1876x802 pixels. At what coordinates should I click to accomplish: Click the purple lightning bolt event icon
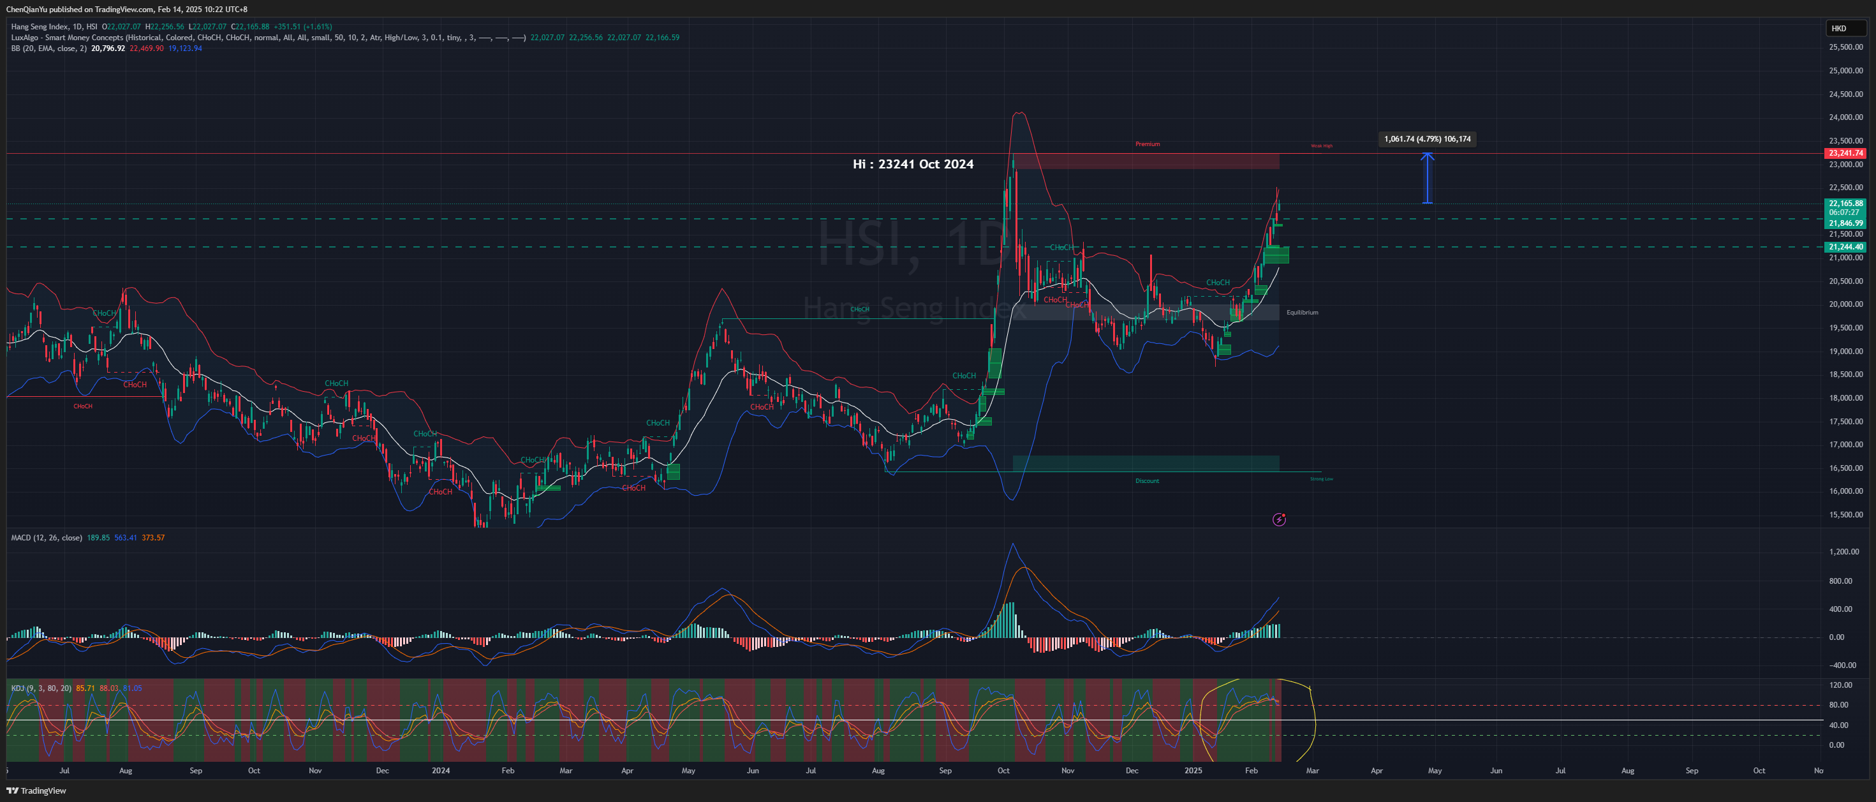coord(1279,519)
